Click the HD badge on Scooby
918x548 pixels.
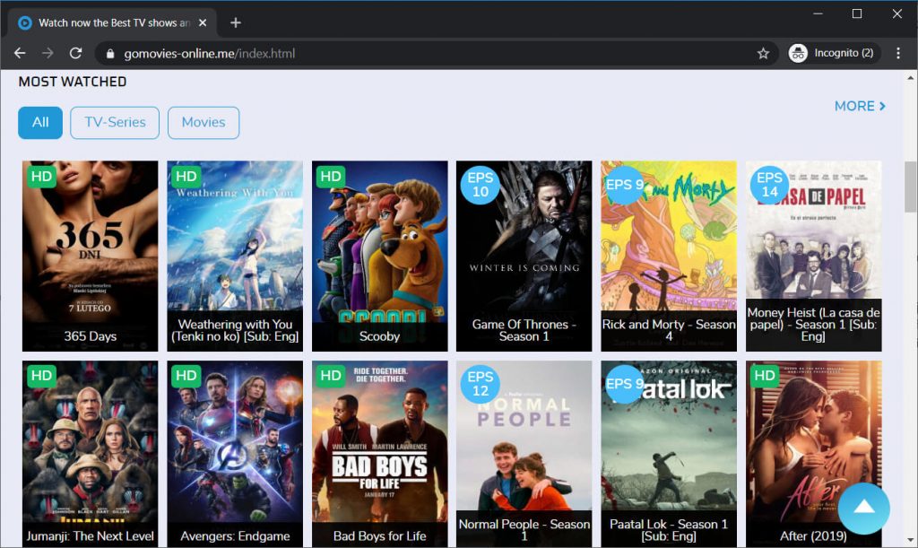click(x=331, y=177)
